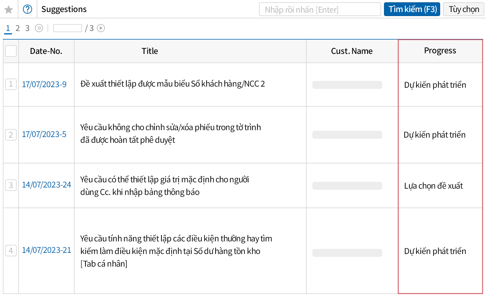Click the page number input box

pos(68,28)
